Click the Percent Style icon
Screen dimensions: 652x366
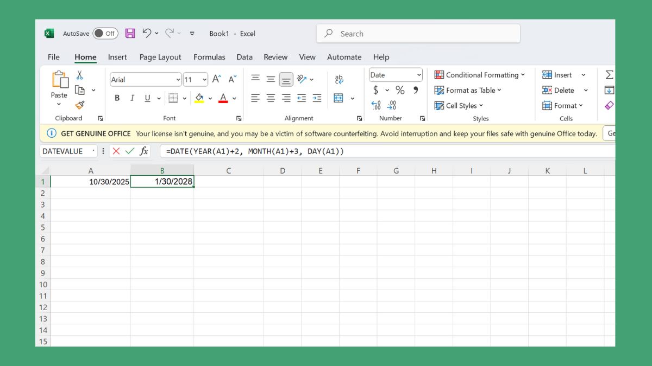400,90
